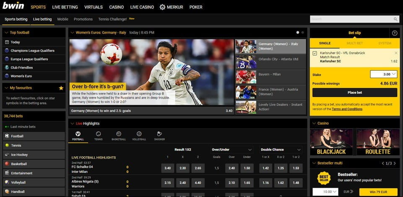
Task: Click the Football sport icon in sidebar
Action: pos(7,136)
